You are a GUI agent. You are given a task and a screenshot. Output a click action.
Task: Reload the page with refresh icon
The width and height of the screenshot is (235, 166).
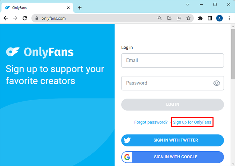(25, 18)
